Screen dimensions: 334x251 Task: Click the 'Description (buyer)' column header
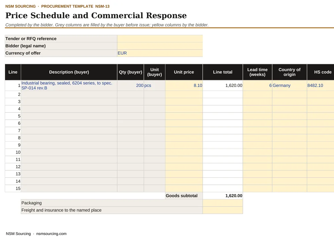click(69, 72)
